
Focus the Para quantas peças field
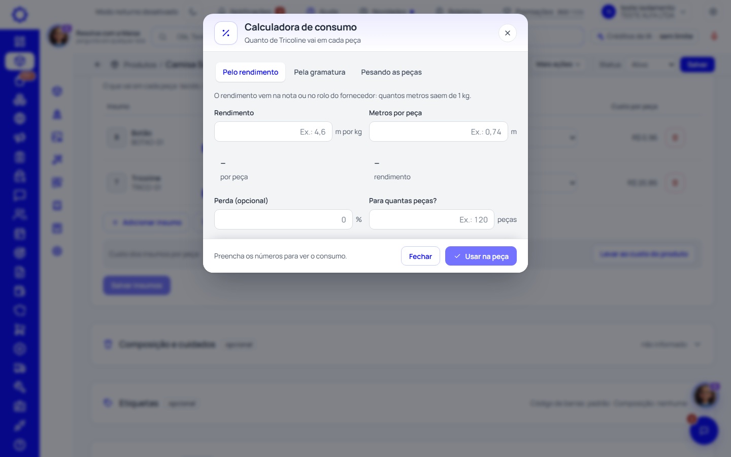point(431,219)
